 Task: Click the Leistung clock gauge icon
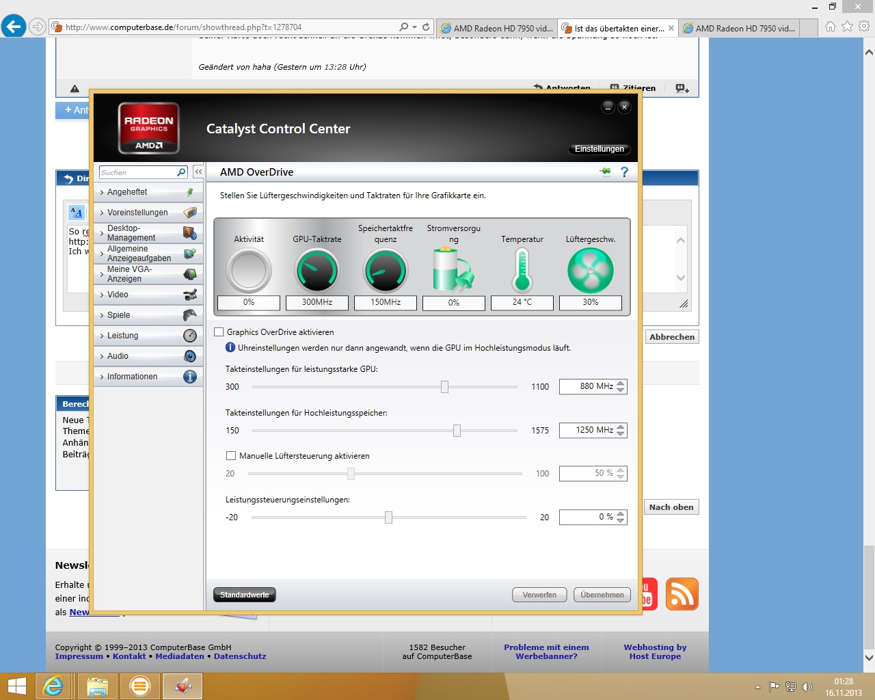click(190, 336)
